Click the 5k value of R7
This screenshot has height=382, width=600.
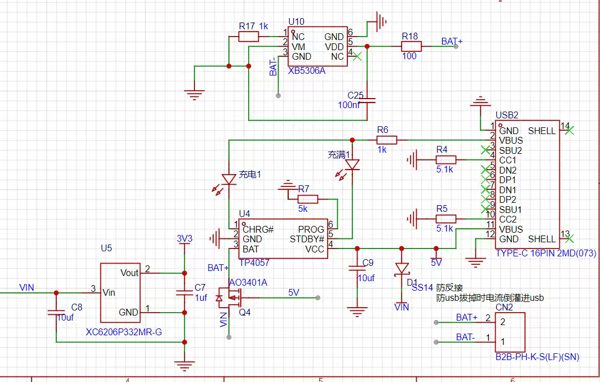[x=303, y=209]
